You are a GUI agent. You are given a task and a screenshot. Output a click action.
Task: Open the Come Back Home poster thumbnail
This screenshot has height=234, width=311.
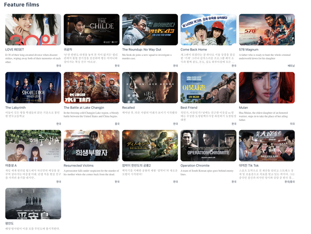[208, 30]
